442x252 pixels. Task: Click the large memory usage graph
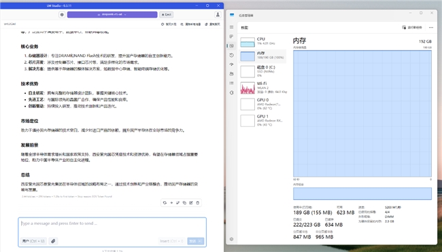click(362, 113)
